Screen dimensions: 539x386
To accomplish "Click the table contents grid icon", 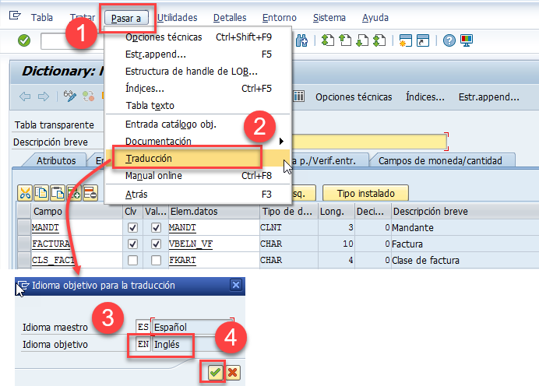I will click(299, 96).
